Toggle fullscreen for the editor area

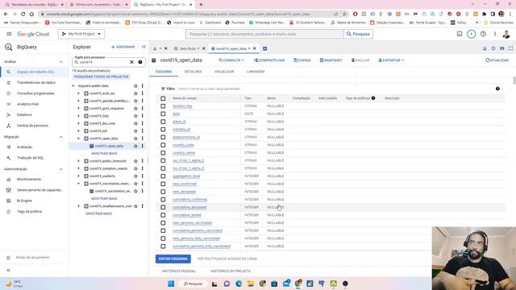pos(510,48)
